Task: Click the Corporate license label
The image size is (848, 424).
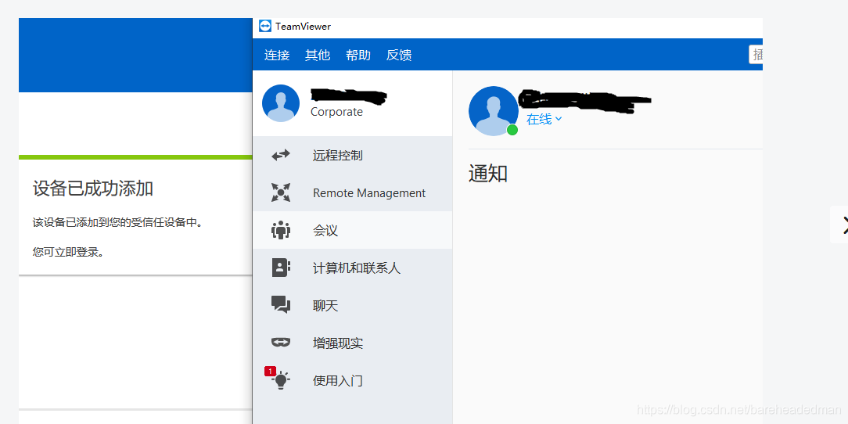Action: [x=336, y=112]
